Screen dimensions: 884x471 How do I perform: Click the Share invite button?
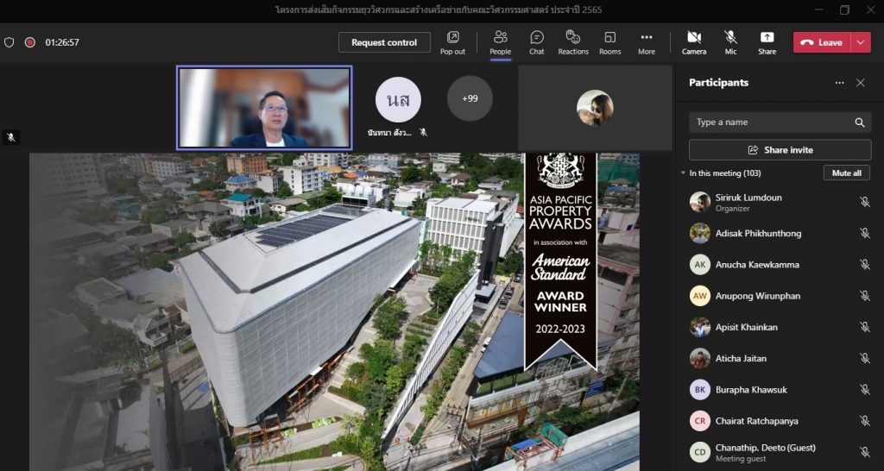(x=780, y=150)
